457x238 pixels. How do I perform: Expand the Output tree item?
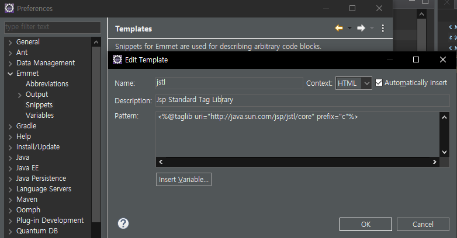point(19,95)
